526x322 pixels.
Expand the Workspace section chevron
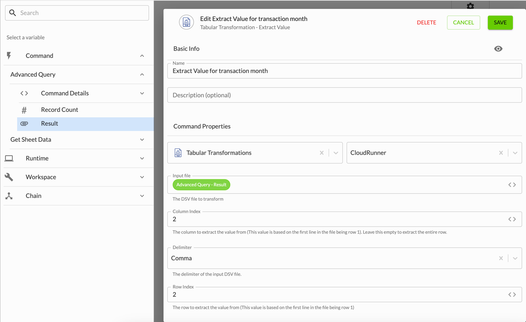142,177
